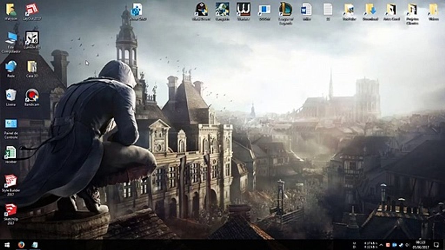
Task: Open the blue cube file icon on the desktop
Action: pyautogui.click(x=137, y=12)
